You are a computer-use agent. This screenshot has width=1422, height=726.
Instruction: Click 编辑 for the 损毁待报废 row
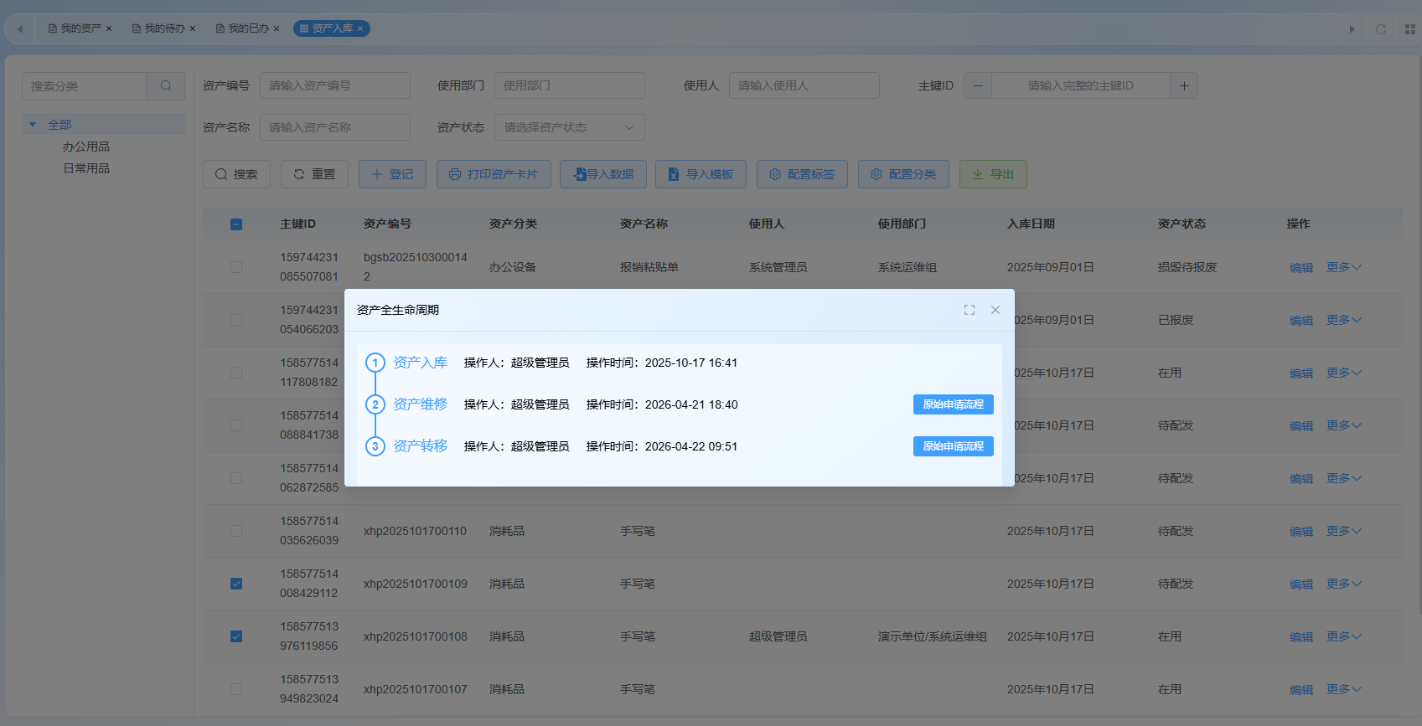[x=1301, y=268]
